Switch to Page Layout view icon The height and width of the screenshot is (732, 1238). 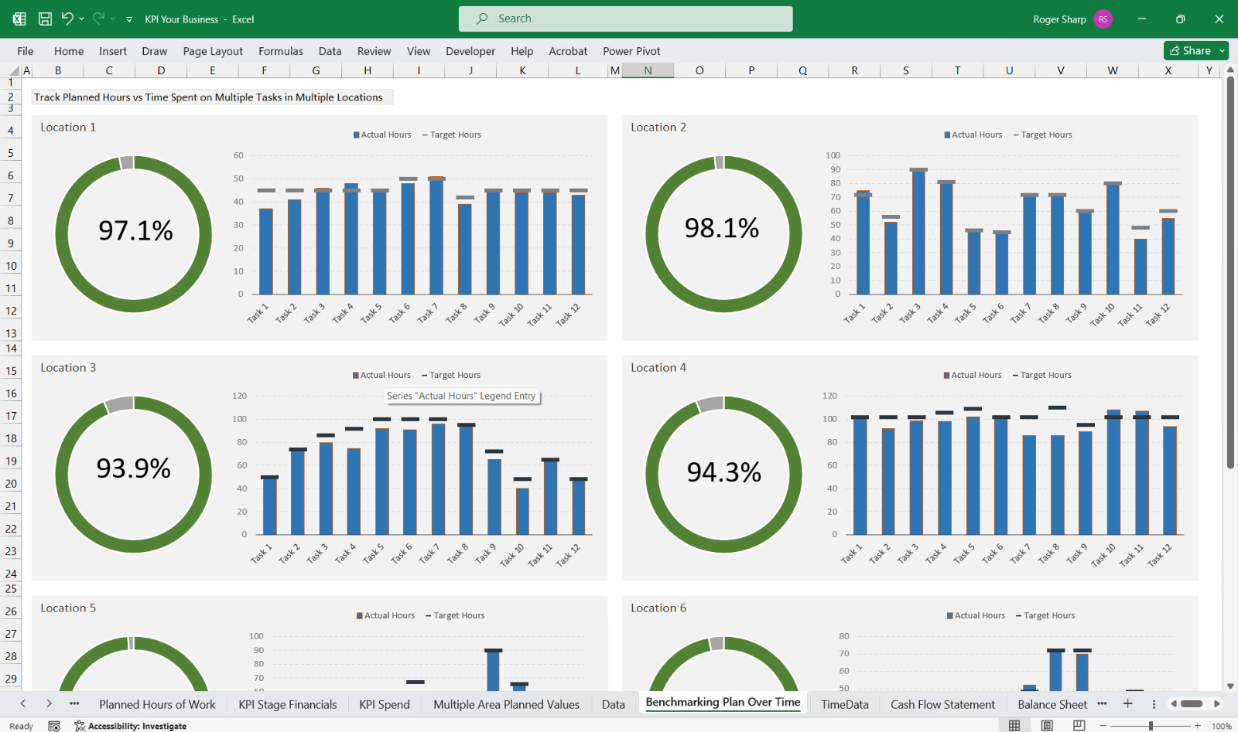click(1047, 725)
